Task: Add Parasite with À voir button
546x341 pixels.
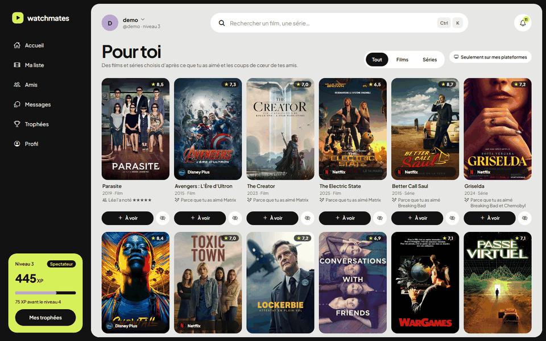Action: [x=127, y=218]
